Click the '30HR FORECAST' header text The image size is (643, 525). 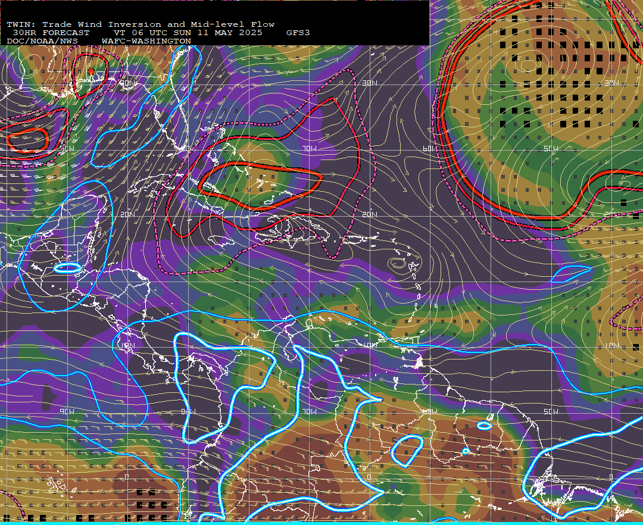51,33
